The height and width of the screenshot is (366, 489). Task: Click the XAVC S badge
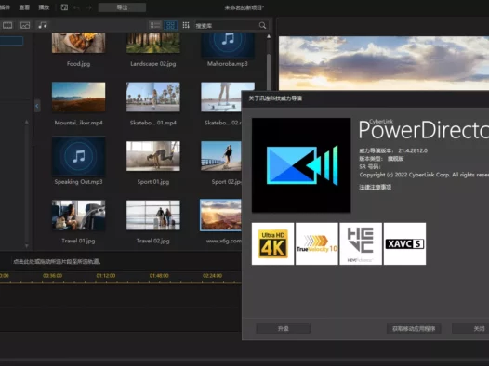404,243
